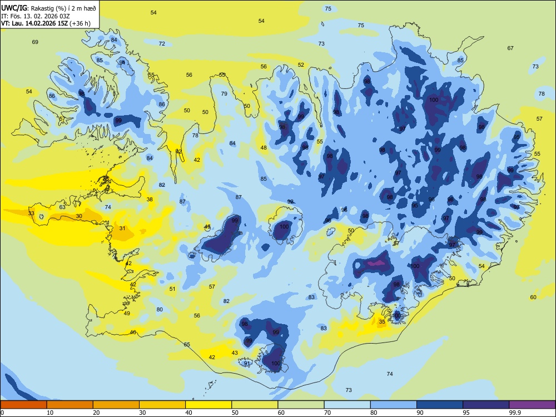The image size is (556, 417).
Task: Click the 'UWC/IG: Rakastig (%) í 2 m hæð' title
Action: (x=48, y=8)
